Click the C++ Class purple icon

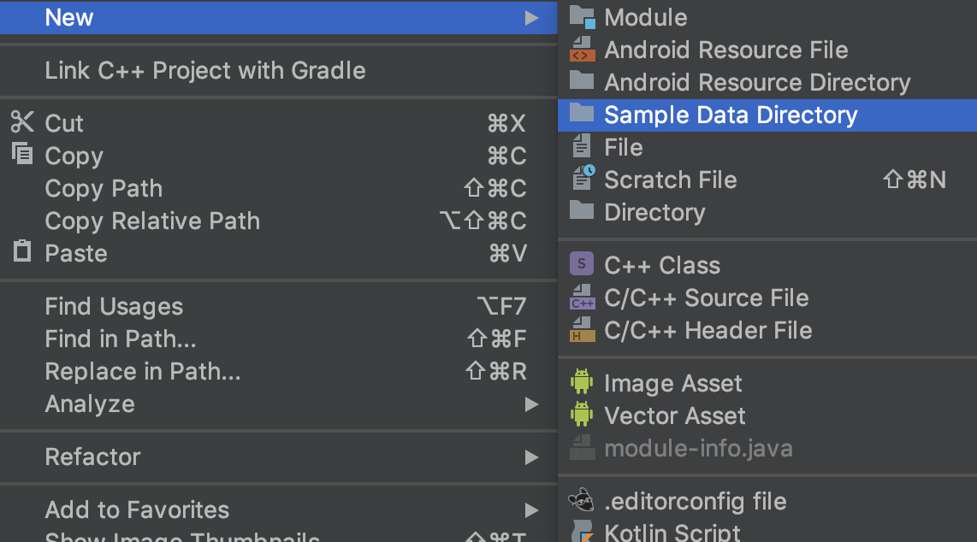tap(582, 265)
